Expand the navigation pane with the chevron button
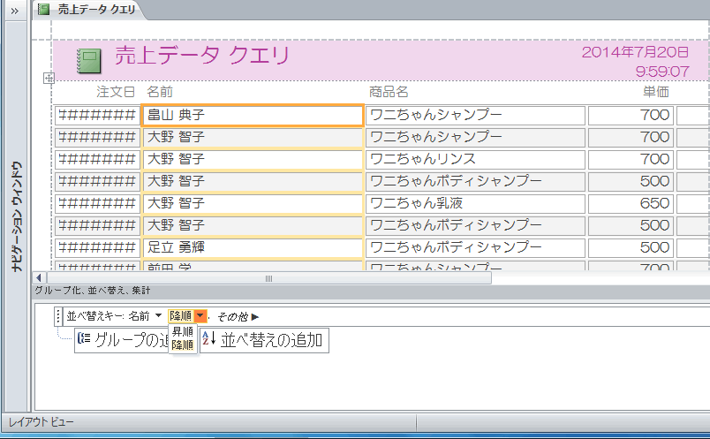Image resolution: width=710 pixels, height=439 pixels. click(15, 11)
